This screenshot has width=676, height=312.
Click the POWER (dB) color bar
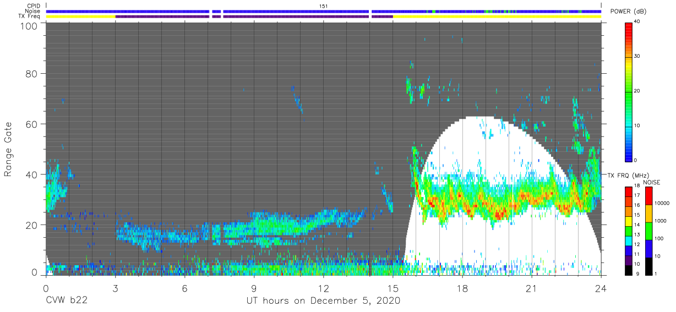tap(629, 91)
